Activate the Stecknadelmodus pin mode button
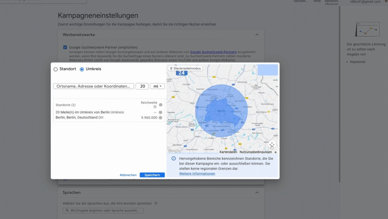This screenshot has width=388, height=219. click(185, 68)
